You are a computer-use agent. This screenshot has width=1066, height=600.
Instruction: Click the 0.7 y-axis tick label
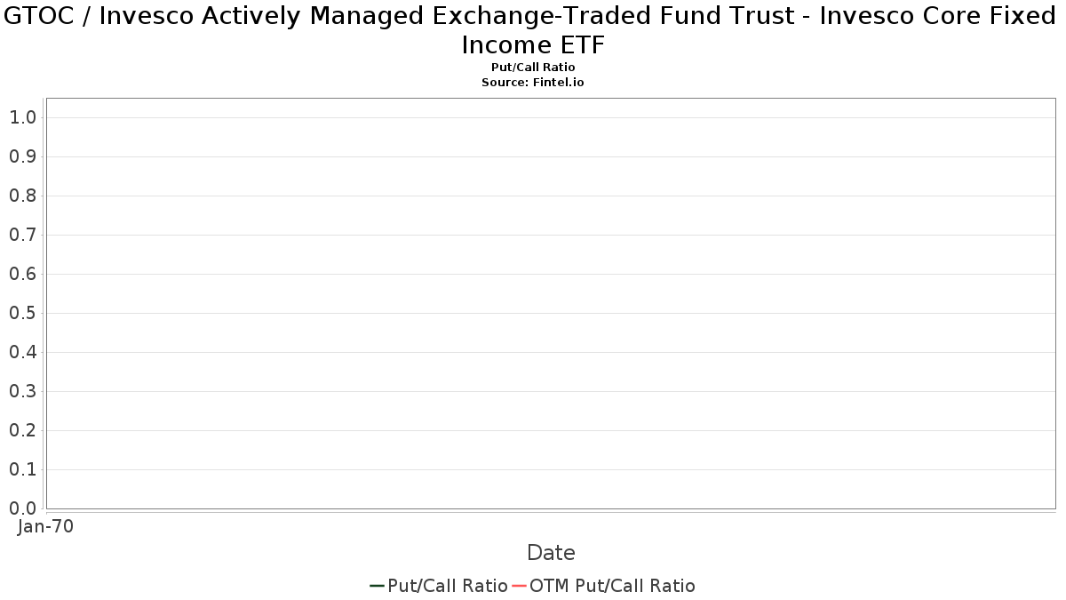pyautogui.click(x=22, y=235)
